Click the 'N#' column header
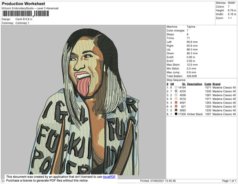Image resolution: width=238 pixels, height=184 pixels. coord(172,84)
